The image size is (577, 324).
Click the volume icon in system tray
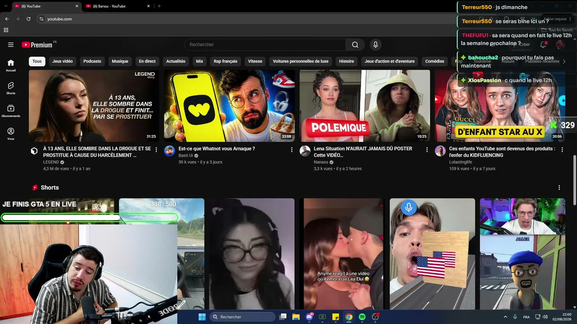[x=545, y=317]
